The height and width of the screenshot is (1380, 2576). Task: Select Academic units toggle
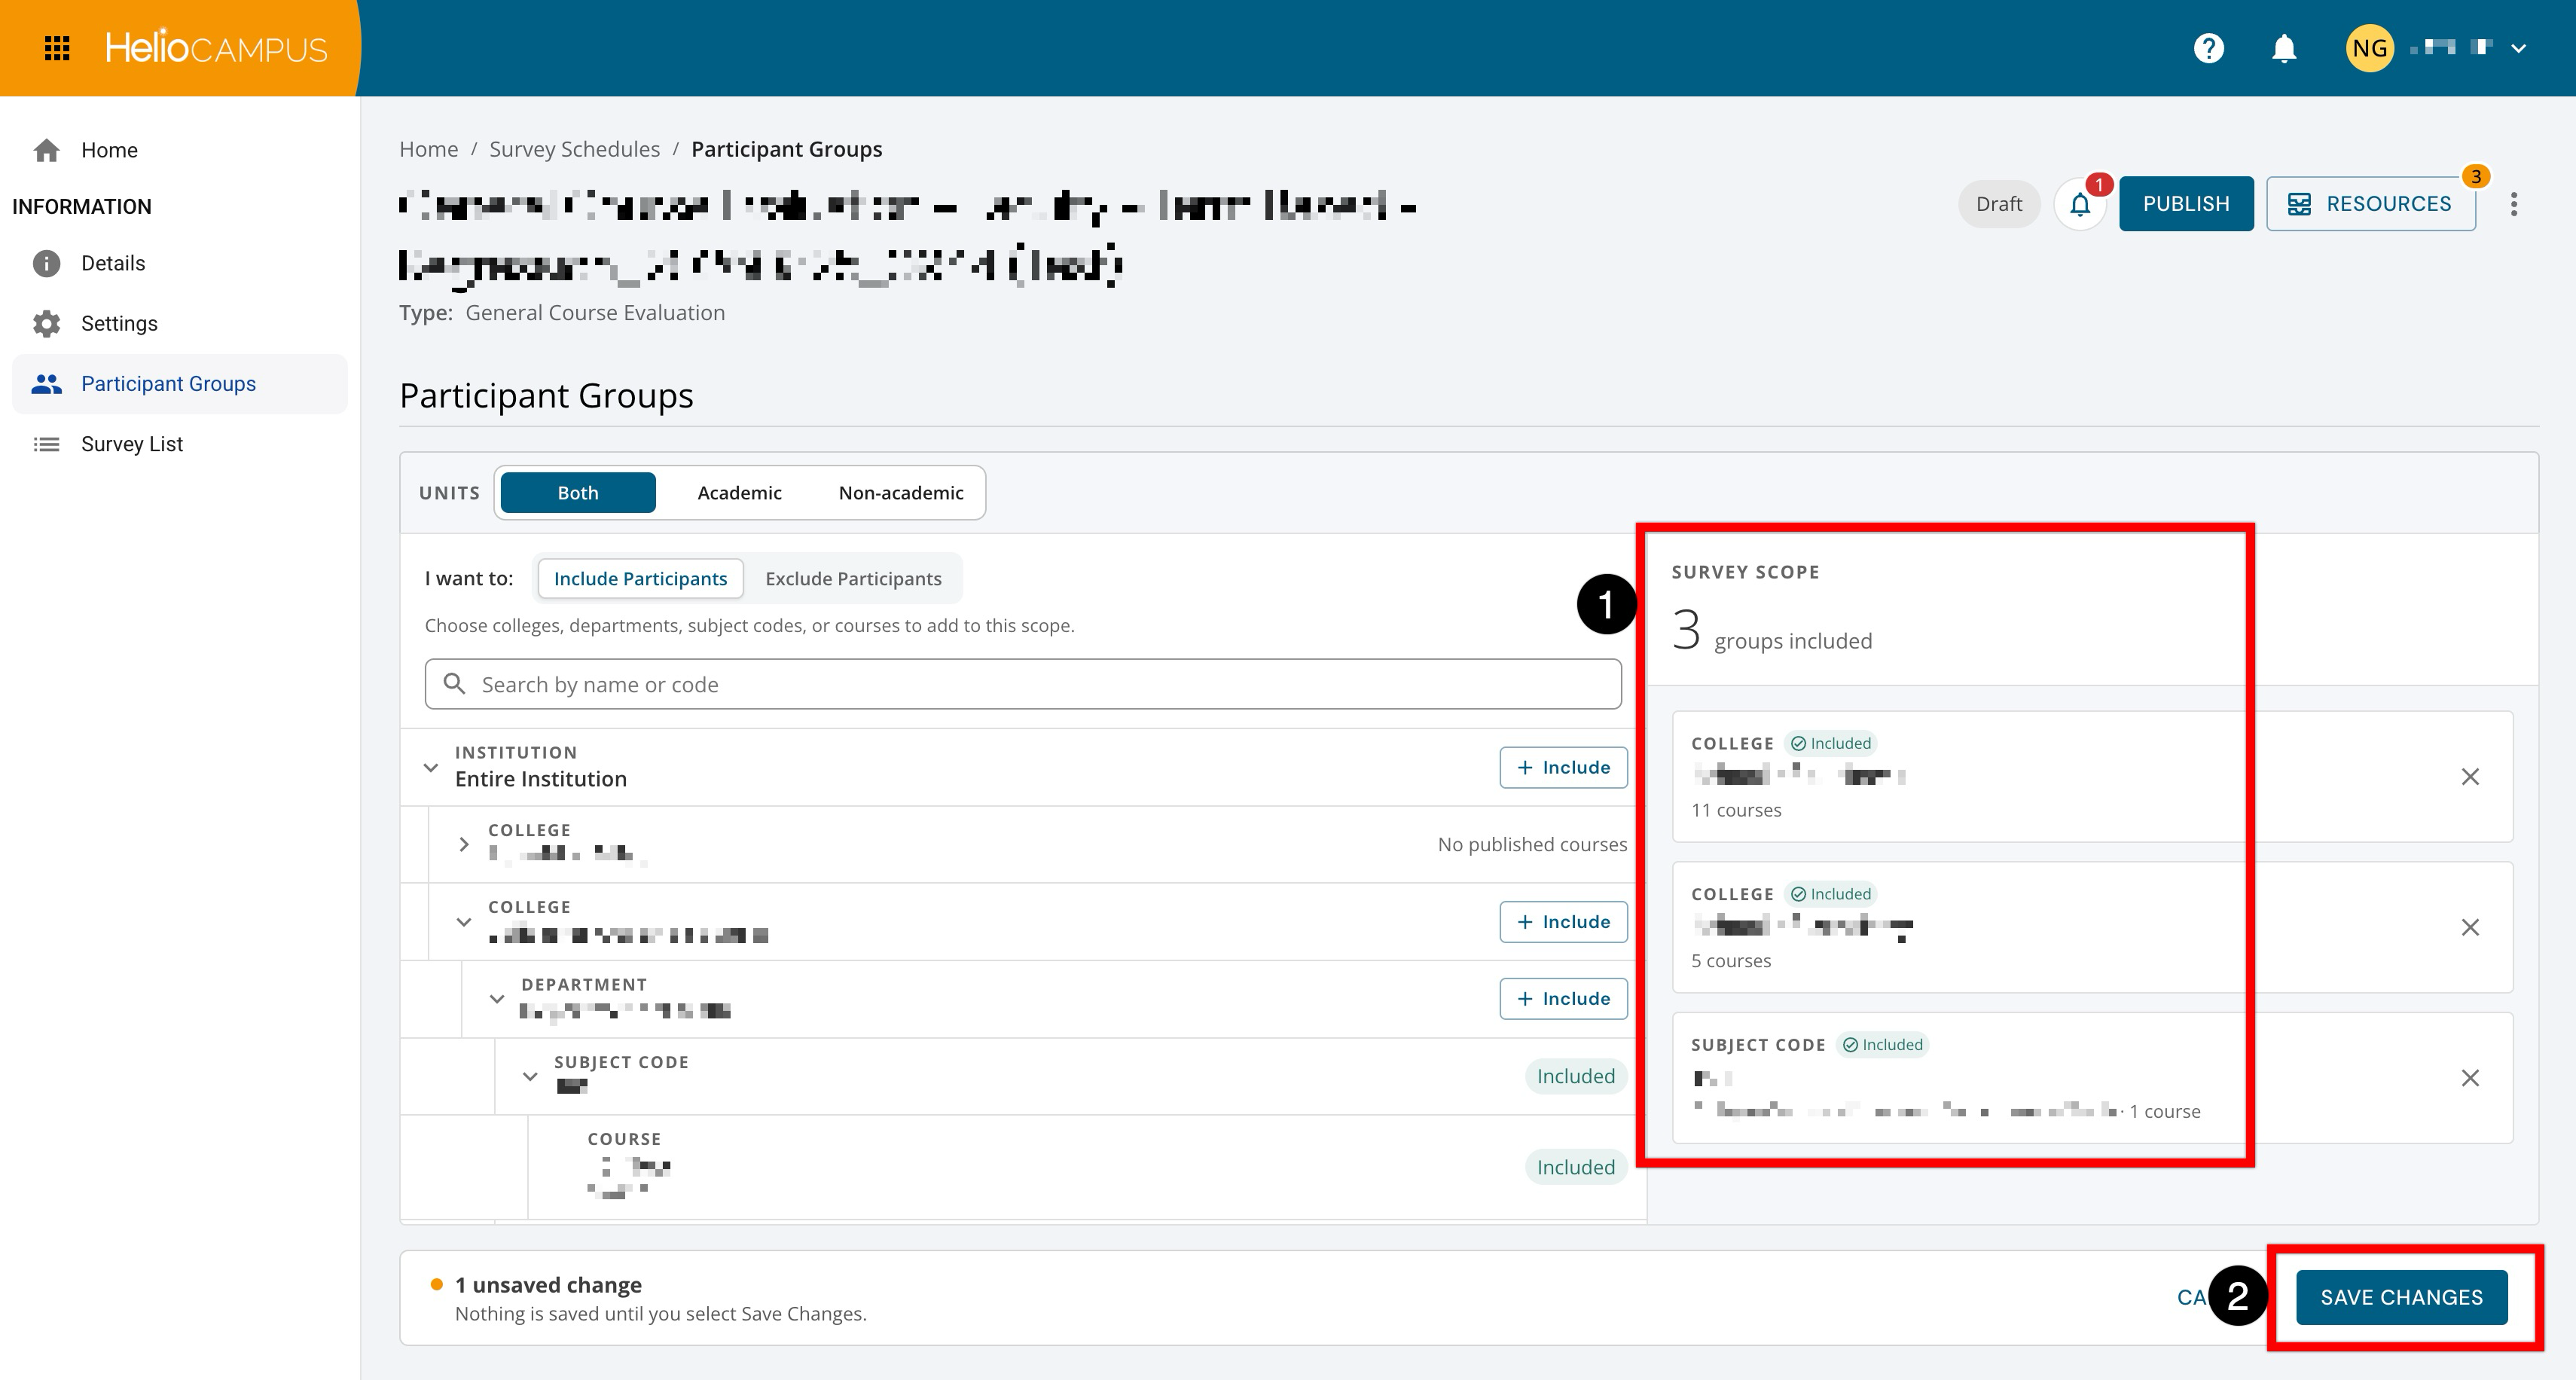[740, 493]
